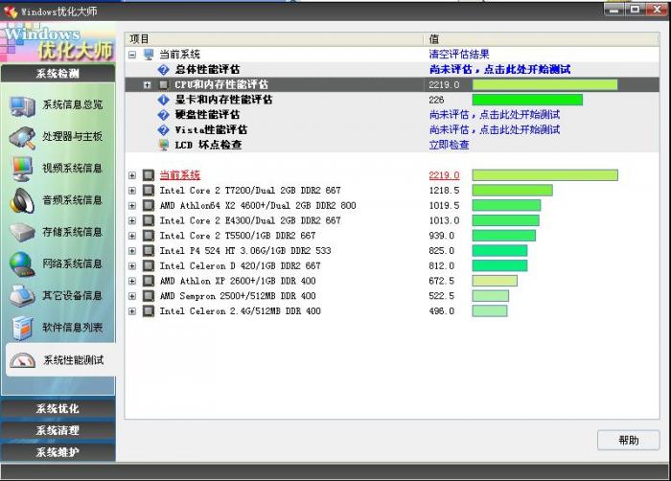Start 硬盘性能评估 test link
Image resolution: width=671 pixels, height=481 pixels.
pyautogui.click(x=495, y=115)
